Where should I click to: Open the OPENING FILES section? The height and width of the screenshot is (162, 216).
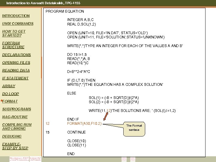16,63
